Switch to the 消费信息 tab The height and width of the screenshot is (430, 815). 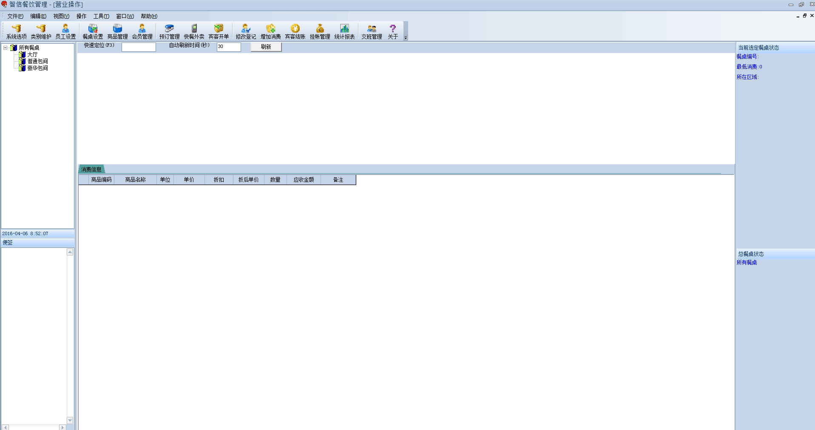(x=91, y=169)
